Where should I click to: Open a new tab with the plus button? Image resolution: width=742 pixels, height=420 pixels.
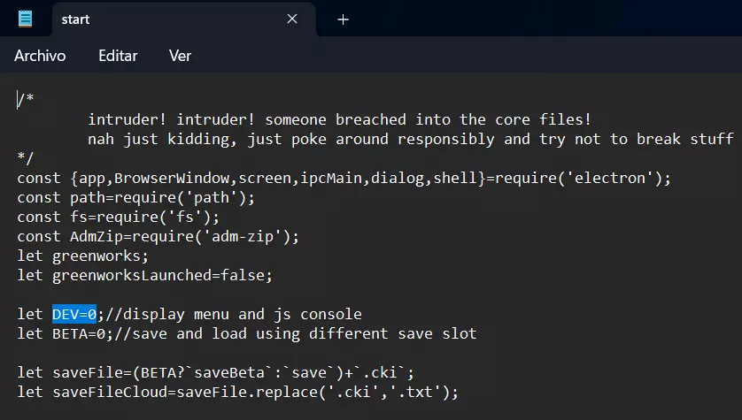(x=344, y=19)
